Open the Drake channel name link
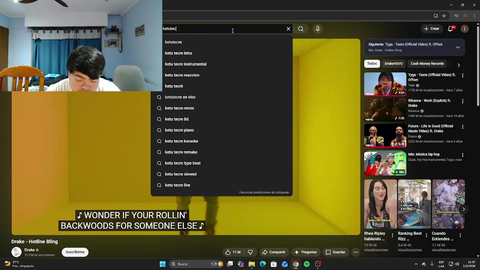Image resolution: width=480 pixels, height=270 pixels. pos(30,250)
